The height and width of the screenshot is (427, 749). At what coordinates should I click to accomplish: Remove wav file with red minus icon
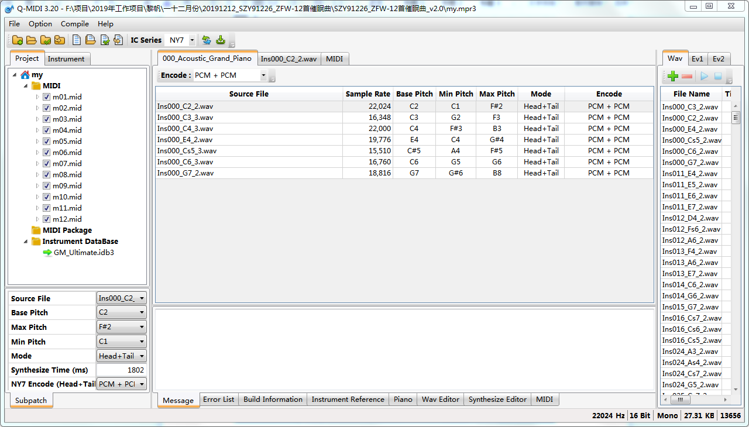[x=688, y=76]
